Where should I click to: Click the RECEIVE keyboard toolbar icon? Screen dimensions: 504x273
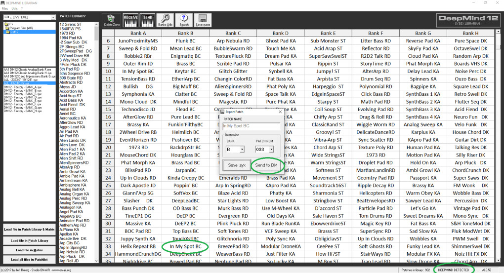coord(130,20)
